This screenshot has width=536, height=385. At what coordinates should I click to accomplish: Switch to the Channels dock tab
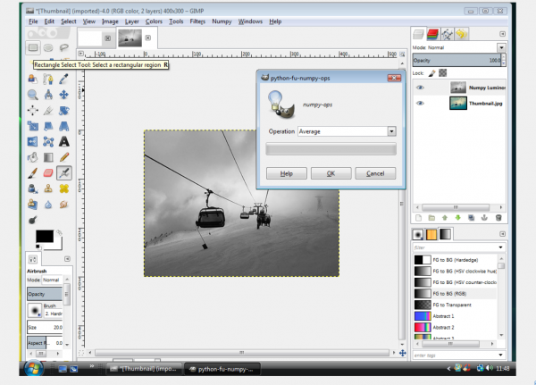pyautogui.click(x=432, y=34)
